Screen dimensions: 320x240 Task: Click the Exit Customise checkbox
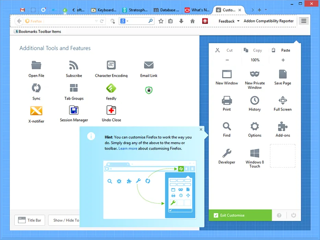pos(216,215)
